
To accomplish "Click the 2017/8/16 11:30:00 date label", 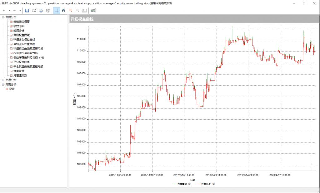I will pyautogui.click(x=184, y=175).
